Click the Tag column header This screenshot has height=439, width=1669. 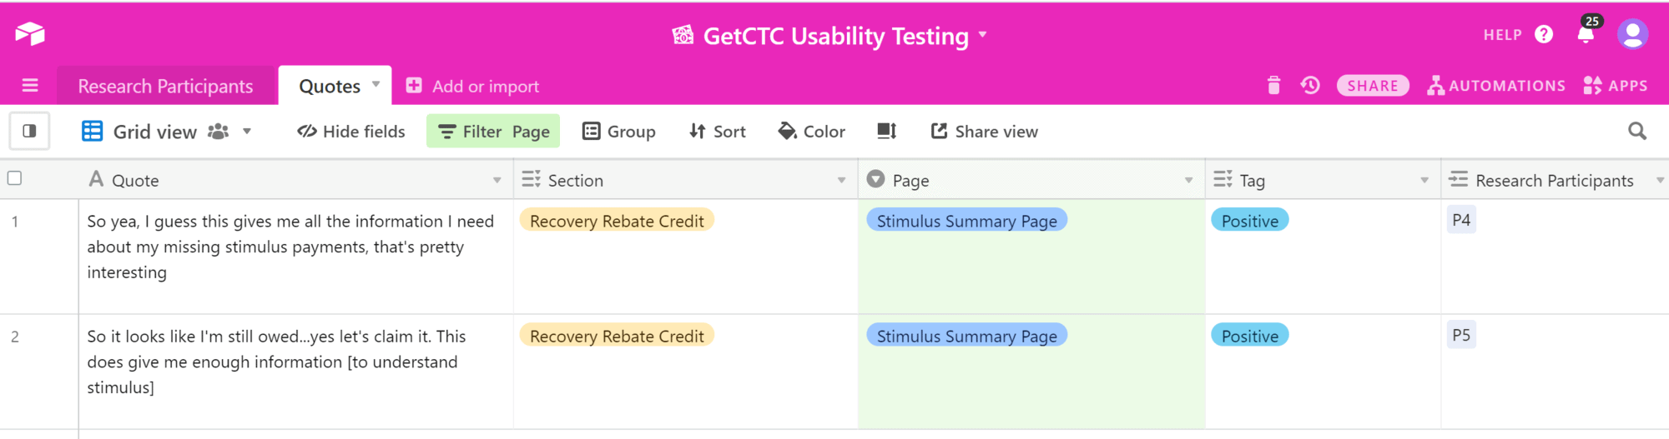1324,180
